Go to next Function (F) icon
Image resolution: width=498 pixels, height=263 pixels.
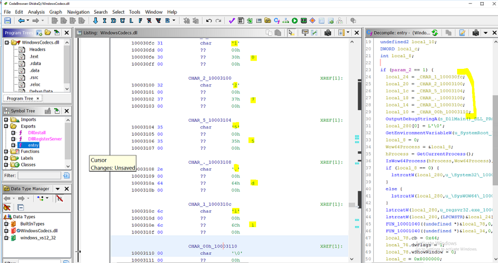click(x=140, y=21)
